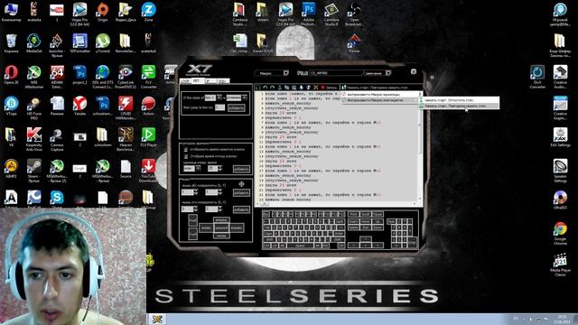Adjust absolute X coordinate stepper

(196, 192)
